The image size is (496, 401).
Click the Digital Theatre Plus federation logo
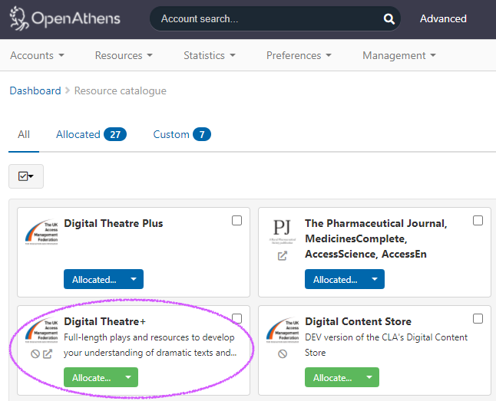[x=41, y=232]
